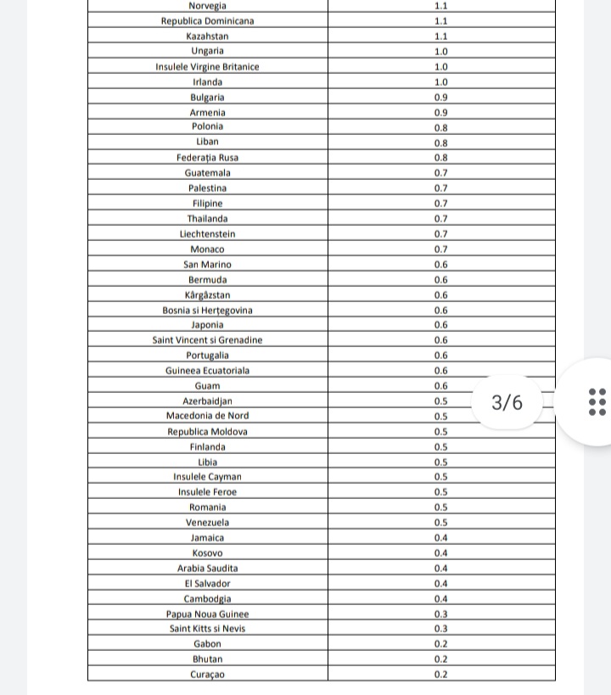Tap the six-dot page grid icon
Image resolution: width=611 pixels, height=695 pixels.
point(597,401)
